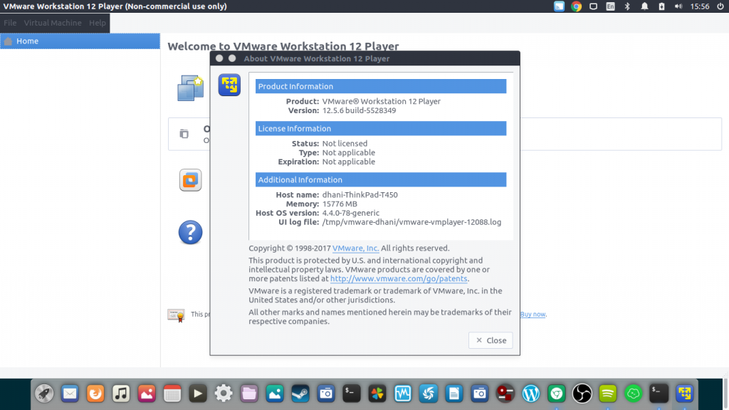Launch Firefox from the dock
Screen dimensions: 729x410
click(95, 393)
